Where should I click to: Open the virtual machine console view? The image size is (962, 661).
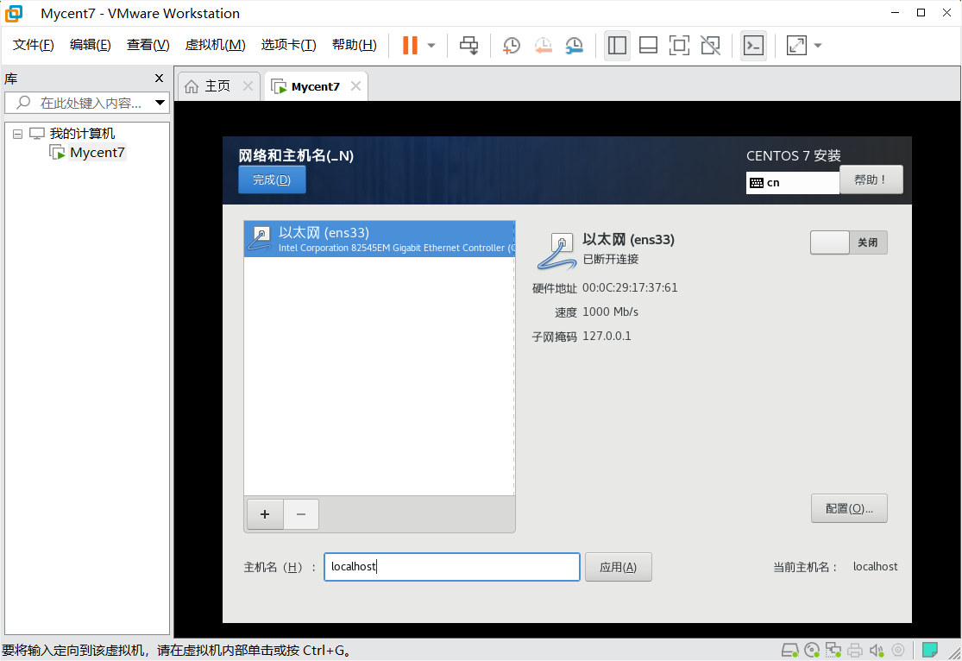[752, 45]
